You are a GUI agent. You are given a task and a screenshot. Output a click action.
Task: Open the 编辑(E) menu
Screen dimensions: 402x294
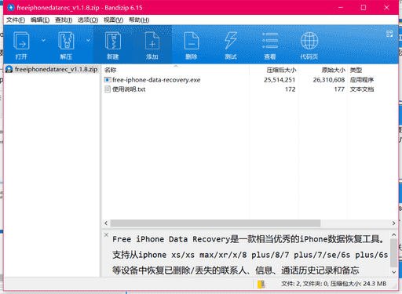[x=40, y=20]
